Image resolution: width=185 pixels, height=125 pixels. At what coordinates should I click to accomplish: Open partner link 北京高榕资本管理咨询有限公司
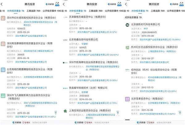[38, 77]
